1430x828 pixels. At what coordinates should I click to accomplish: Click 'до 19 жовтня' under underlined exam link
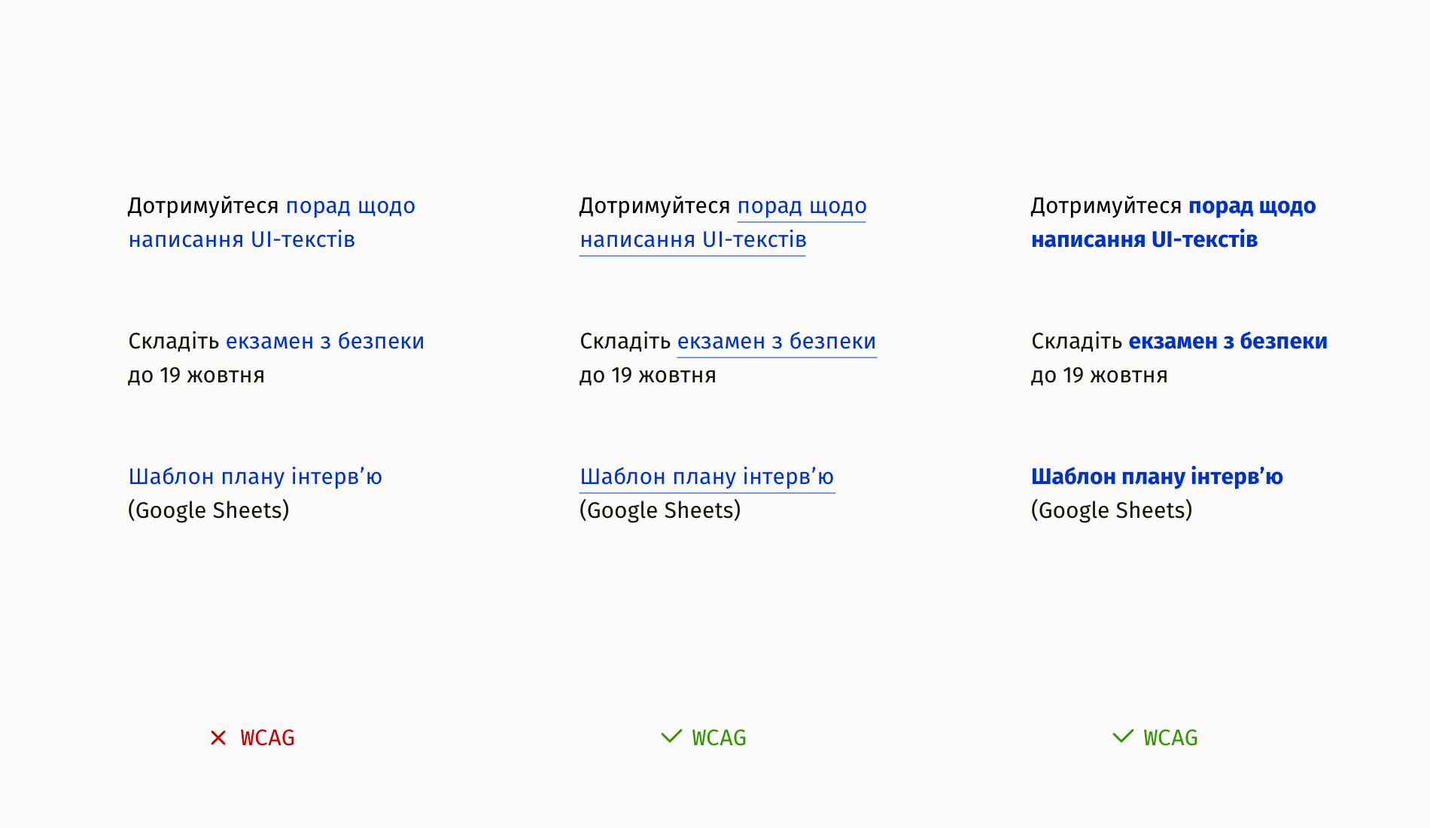(x=647, y=375)
